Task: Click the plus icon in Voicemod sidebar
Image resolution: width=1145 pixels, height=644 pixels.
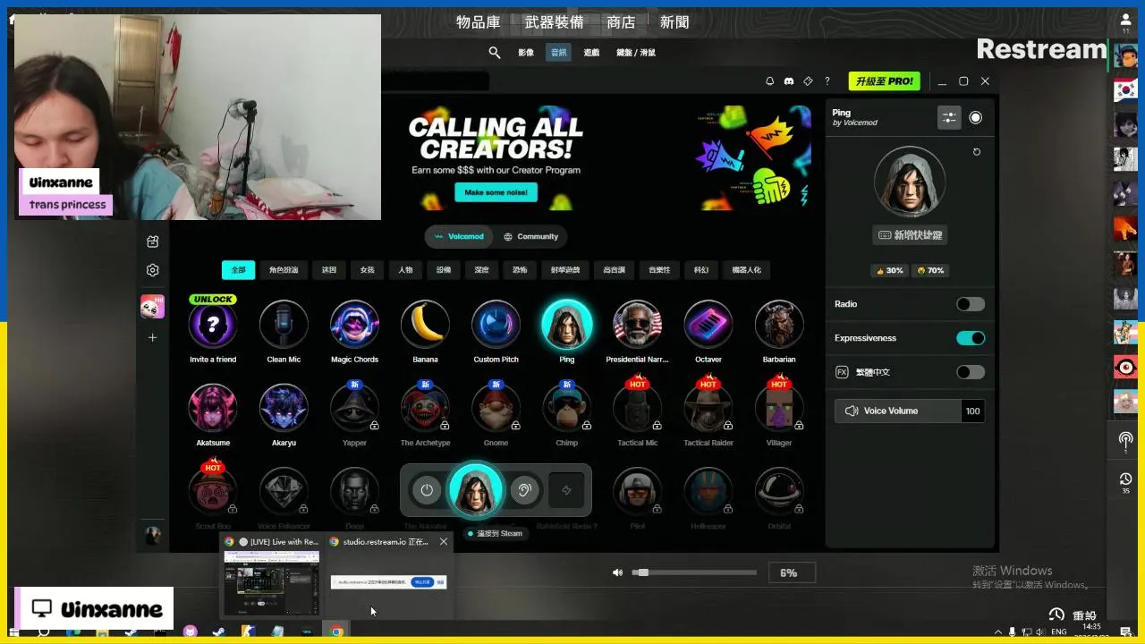Action: pos(153,338)
